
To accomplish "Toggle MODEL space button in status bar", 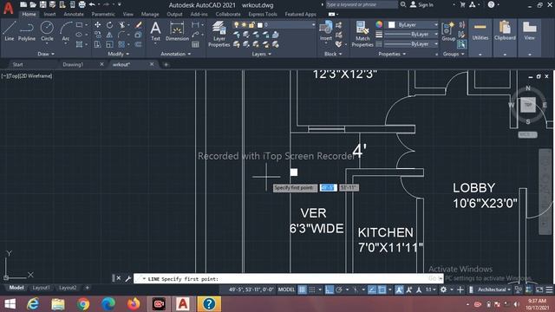I will (286, 289).
